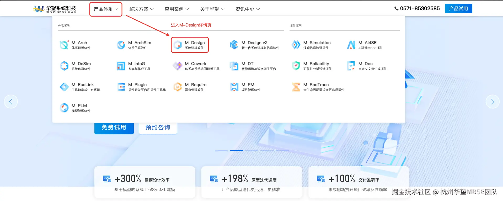Viewport: 503px width, 201px height.
Task: Open M-Require 需求管理软件 link
Action: (x=190, y=87)
